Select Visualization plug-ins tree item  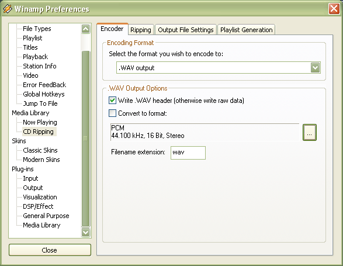(x=40, y=197)
